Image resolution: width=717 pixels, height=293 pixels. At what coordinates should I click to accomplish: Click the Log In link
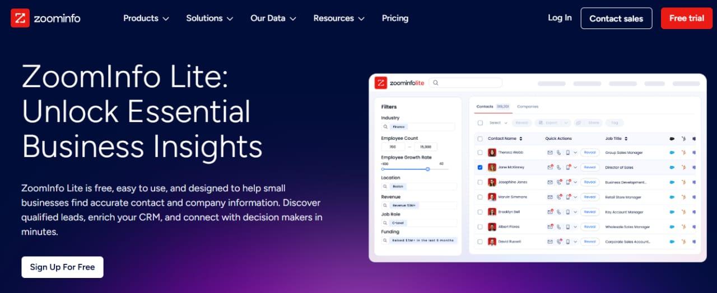click(560, 18)
